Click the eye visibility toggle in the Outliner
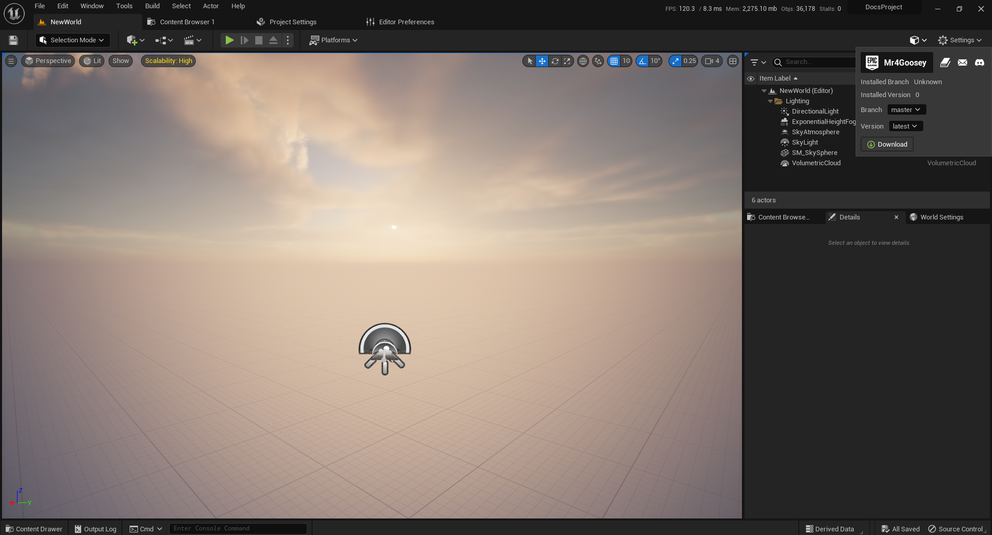 (751, 78)
